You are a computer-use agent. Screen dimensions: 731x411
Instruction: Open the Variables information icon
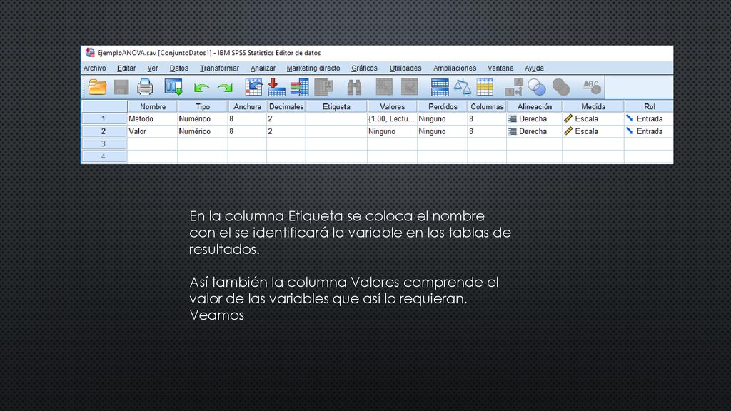pyautogui.click(x=299, y=87)
